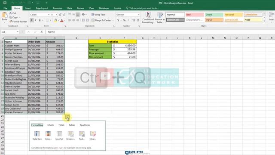Click the Top Align icon
275x155 pixels.
(70, 14)
